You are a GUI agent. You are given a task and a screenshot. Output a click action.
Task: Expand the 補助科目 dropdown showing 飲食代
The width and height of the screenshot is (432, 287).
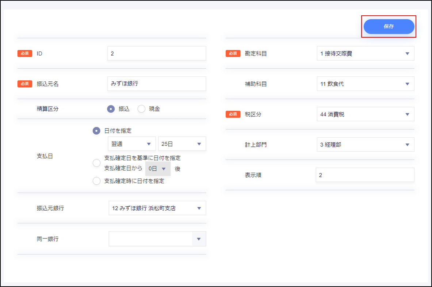(365, 84)
